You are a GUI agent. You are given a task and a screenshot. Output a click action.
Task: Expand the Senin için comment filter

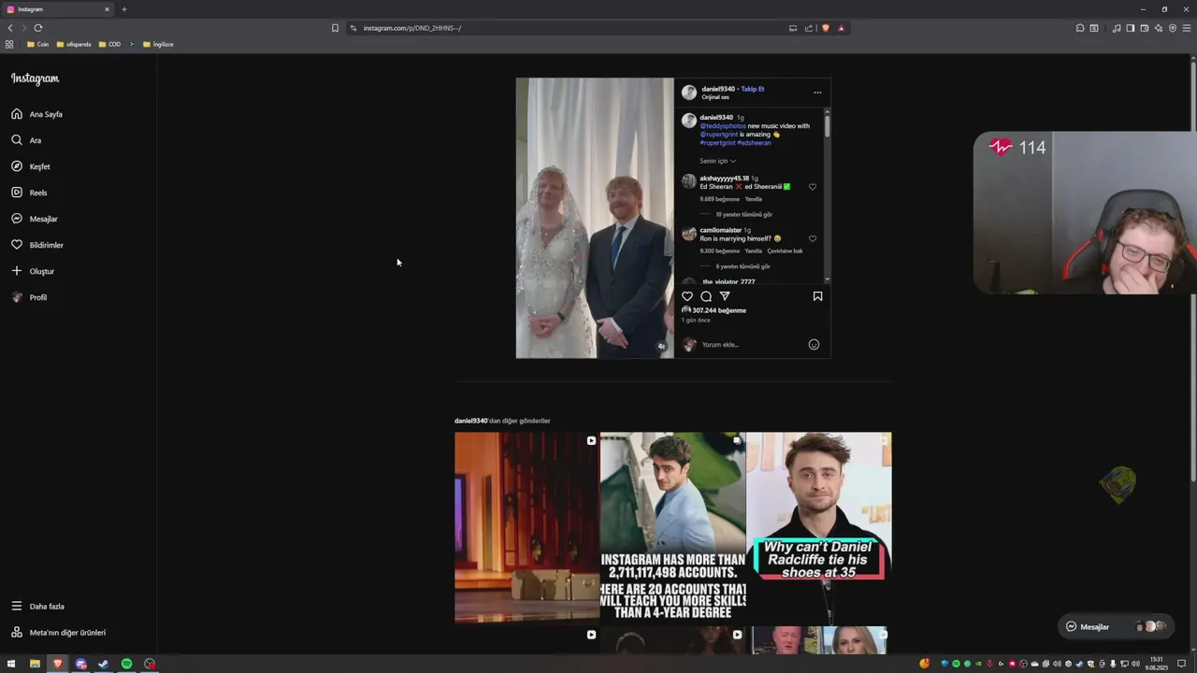[717, 161]
